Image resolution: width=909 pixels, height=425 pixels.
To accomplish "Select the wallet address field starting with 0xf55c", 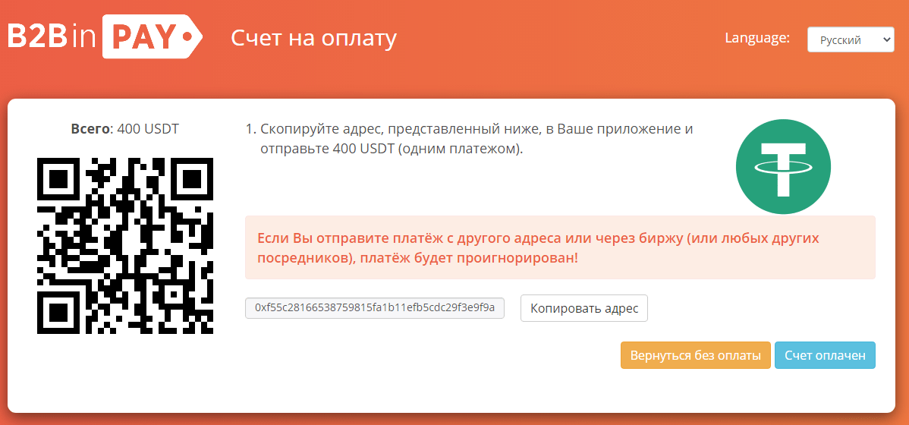I will click(375, 308).
